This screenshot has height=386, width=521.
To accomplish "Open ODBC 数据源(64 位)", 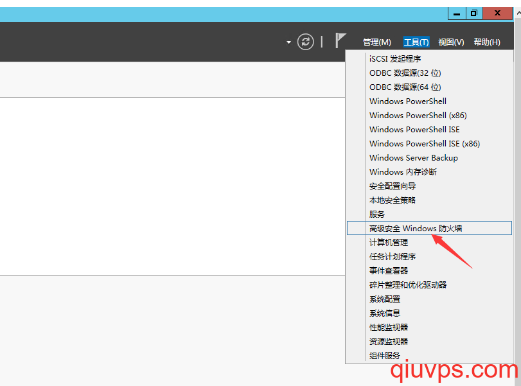I will point(429,87).
